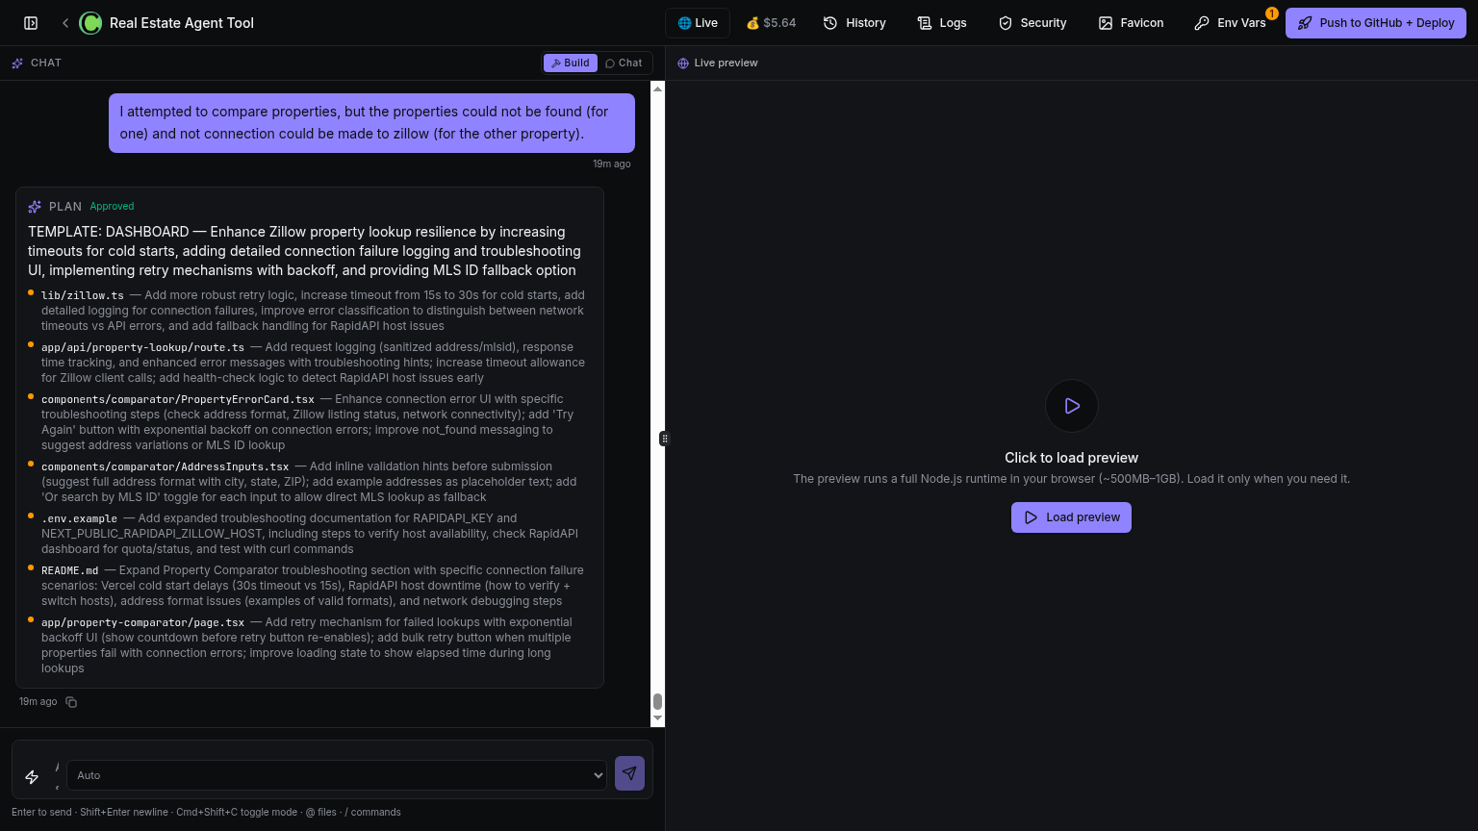Click components/comparator/AddressInputs.tsx entry
Viewport: 1478px width, 831px height.
click(165, 466)
